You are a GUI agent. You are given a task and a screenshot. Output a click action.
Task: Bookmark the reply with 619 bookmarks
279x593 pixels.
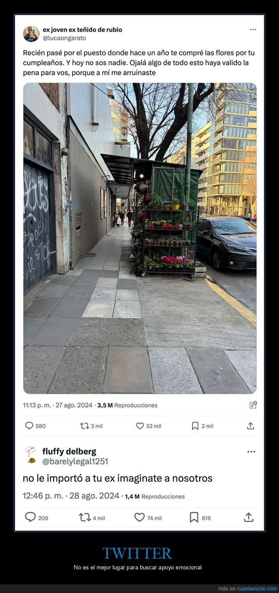point(194,517)
